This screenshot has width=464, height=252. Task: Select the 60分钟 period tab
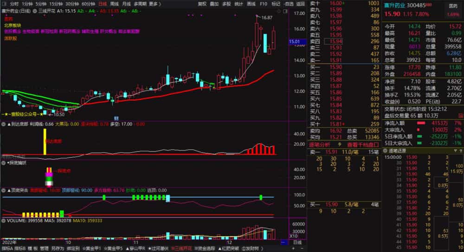(88, 4)
